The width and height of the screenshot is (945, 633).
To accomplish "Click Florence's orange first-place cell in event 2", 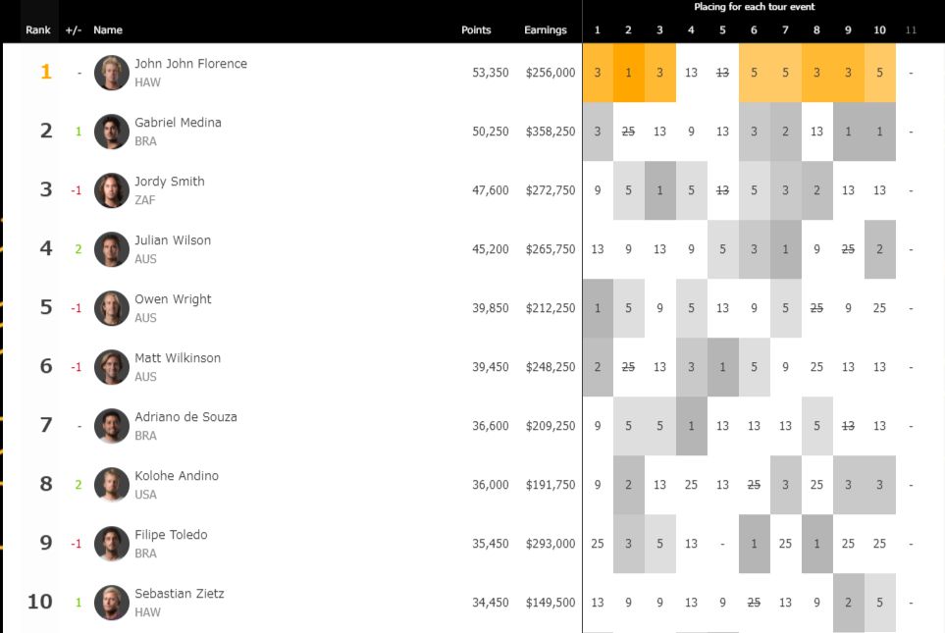I will click(x=629, y=73).
